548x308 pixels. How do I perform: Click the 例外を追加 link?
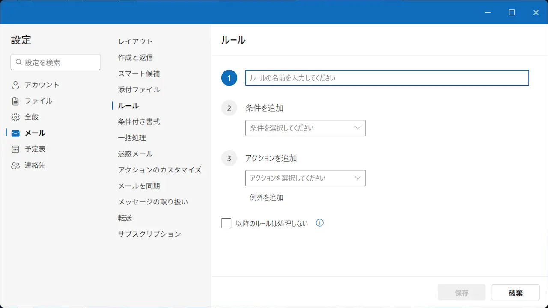pos(266,198)
